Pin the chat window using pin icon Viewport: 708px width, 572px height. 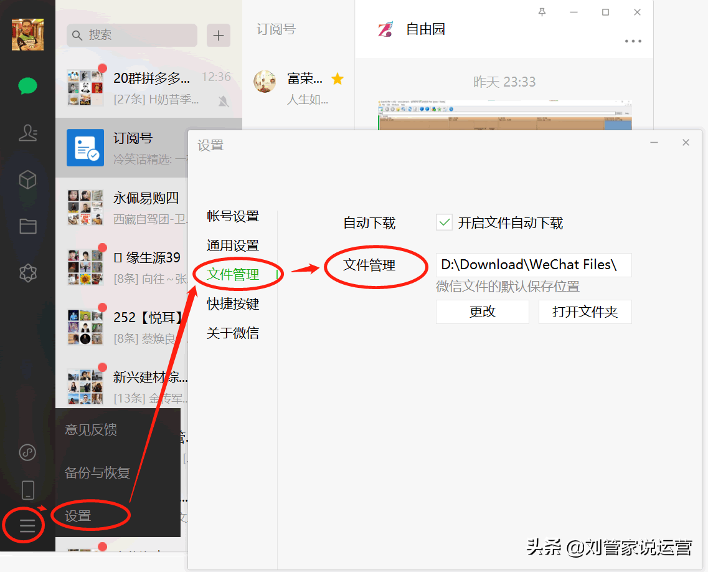tap(542, 11)
